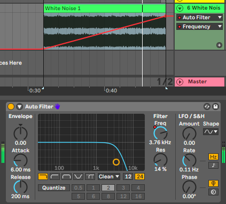Image resolution: width=226 pixels, height=204 pixels.
Task: Select quantize value 5
Action: tap(79, 197)
